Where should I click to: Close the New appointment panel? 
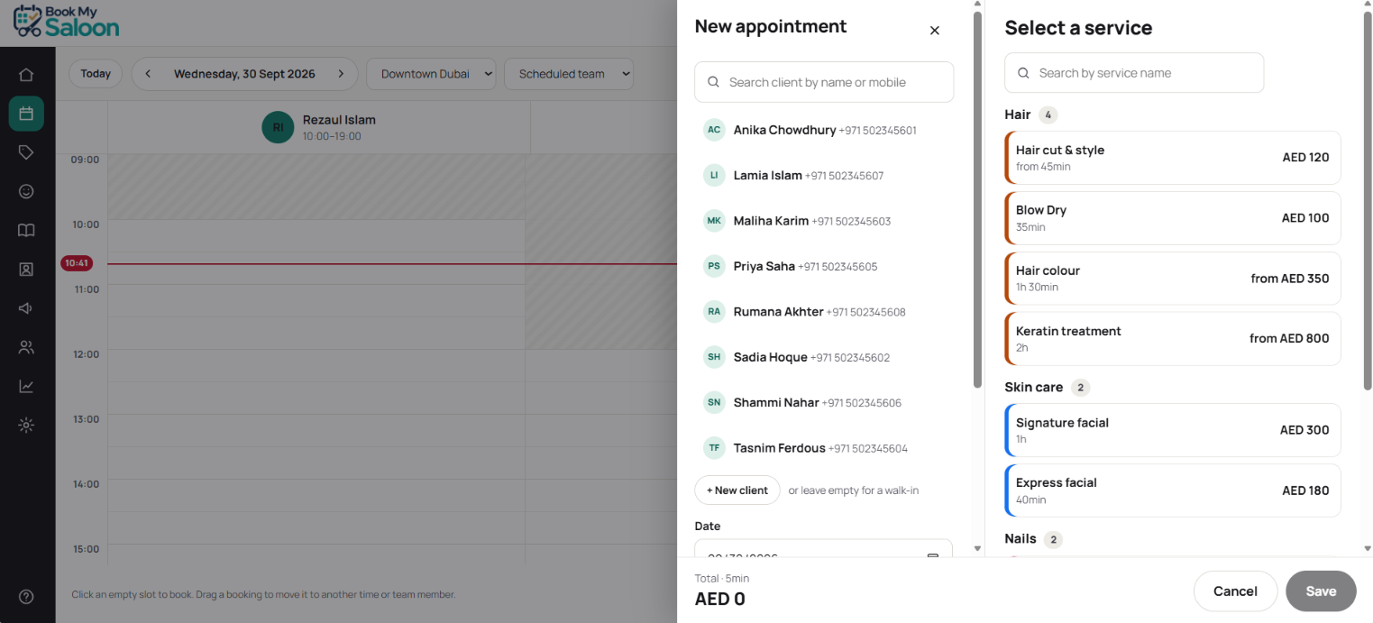pyautogui.click(x=934, y=31)
